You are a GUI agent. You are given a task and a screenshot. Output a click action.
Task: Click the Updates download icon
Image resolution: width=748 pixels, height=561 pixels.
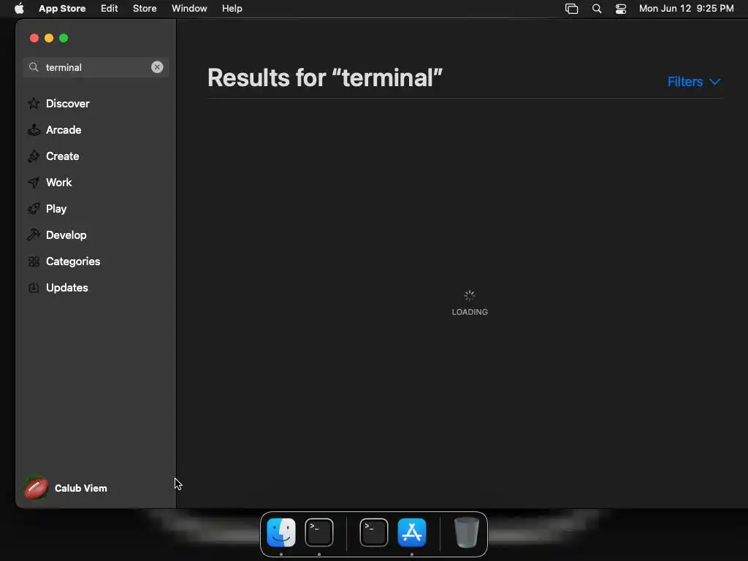34,288
